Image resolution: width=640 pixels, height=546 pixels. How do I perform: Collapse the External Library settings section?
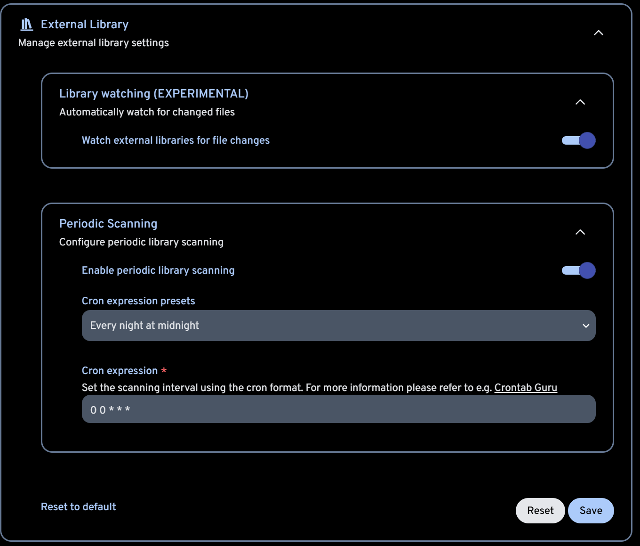pyautogui.click(x=598, y=33)
